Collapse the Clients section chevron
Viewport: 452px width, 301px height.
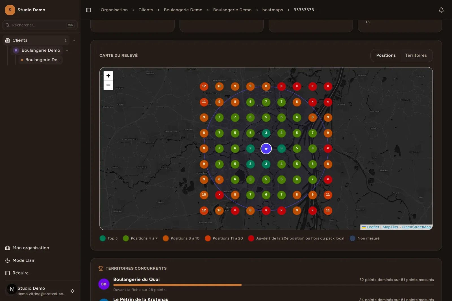pos(74,40)
